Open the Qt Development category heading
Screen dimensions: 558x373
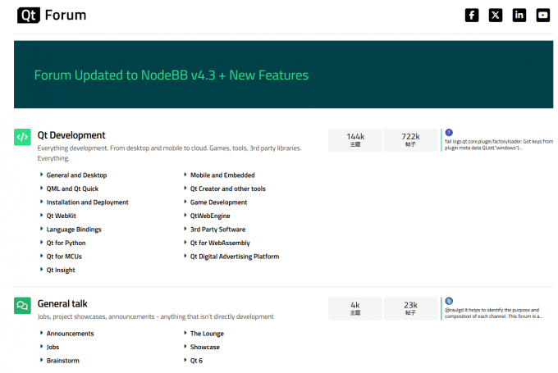point(71,135)
